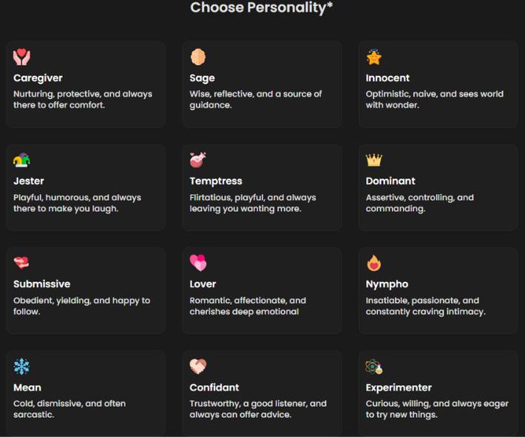Viewport: 525px width, 437px height.
Task: Click the 'Trustworthy, a good listener' description
Action: click(x=257, y=409)
